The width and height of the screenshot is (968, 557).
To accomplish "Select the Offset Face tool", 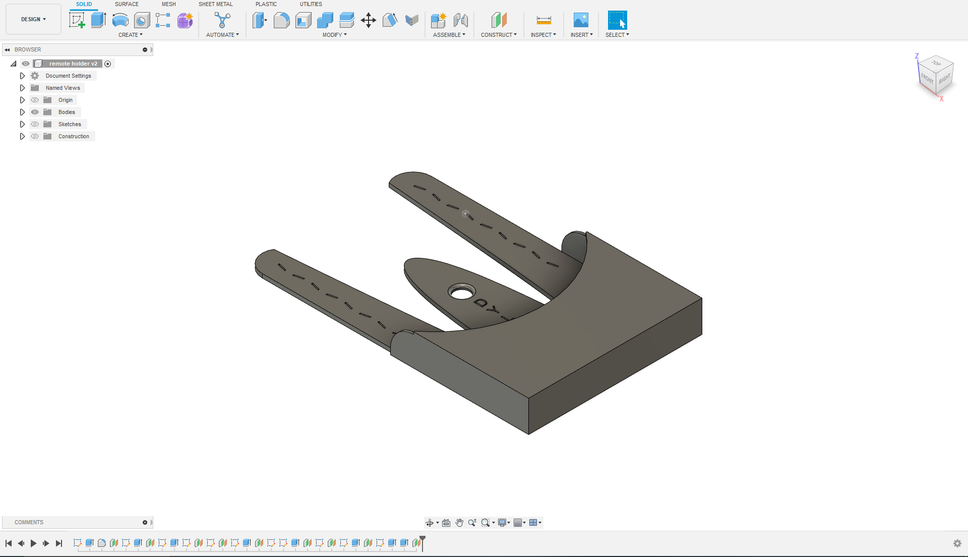I will point(346,20).
